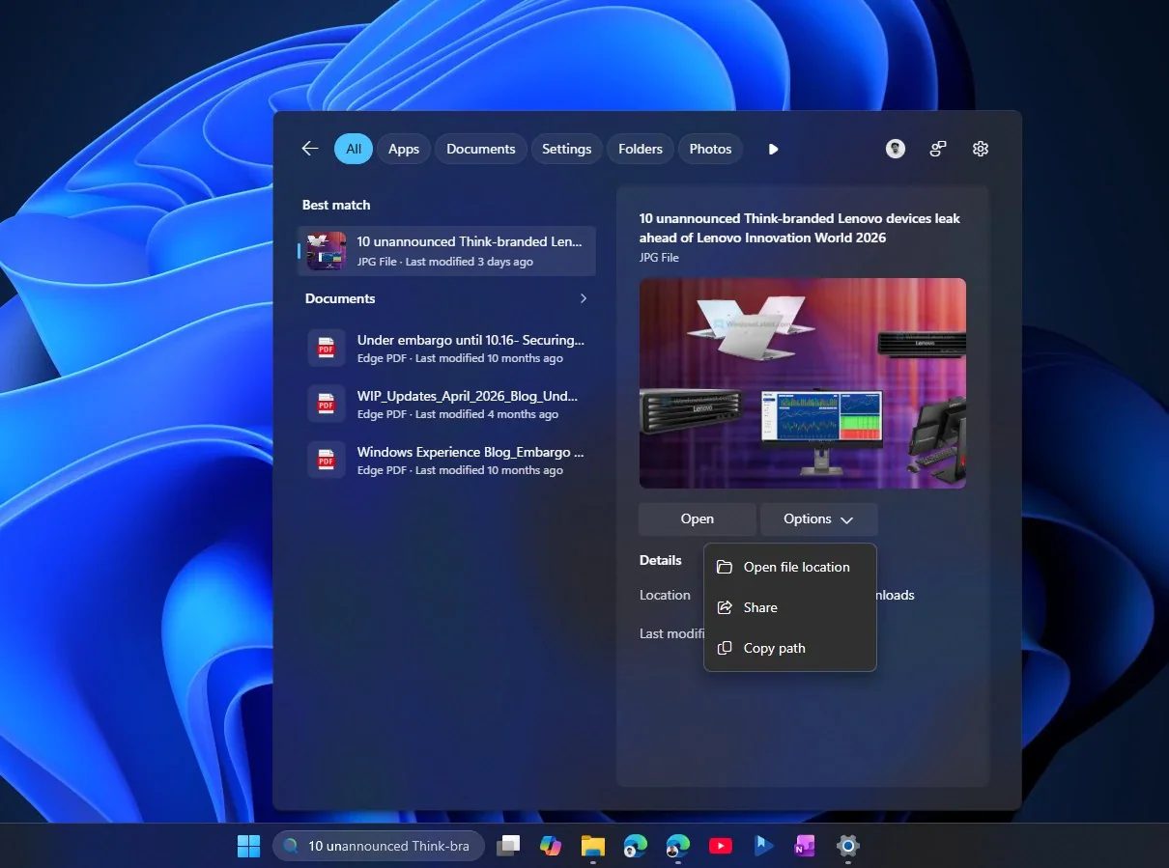Image resolution: width=1169 pixels, height=868 pixels.
Task: Click the preview title about Lenovo Innovation World
Action: coord(800,228)
